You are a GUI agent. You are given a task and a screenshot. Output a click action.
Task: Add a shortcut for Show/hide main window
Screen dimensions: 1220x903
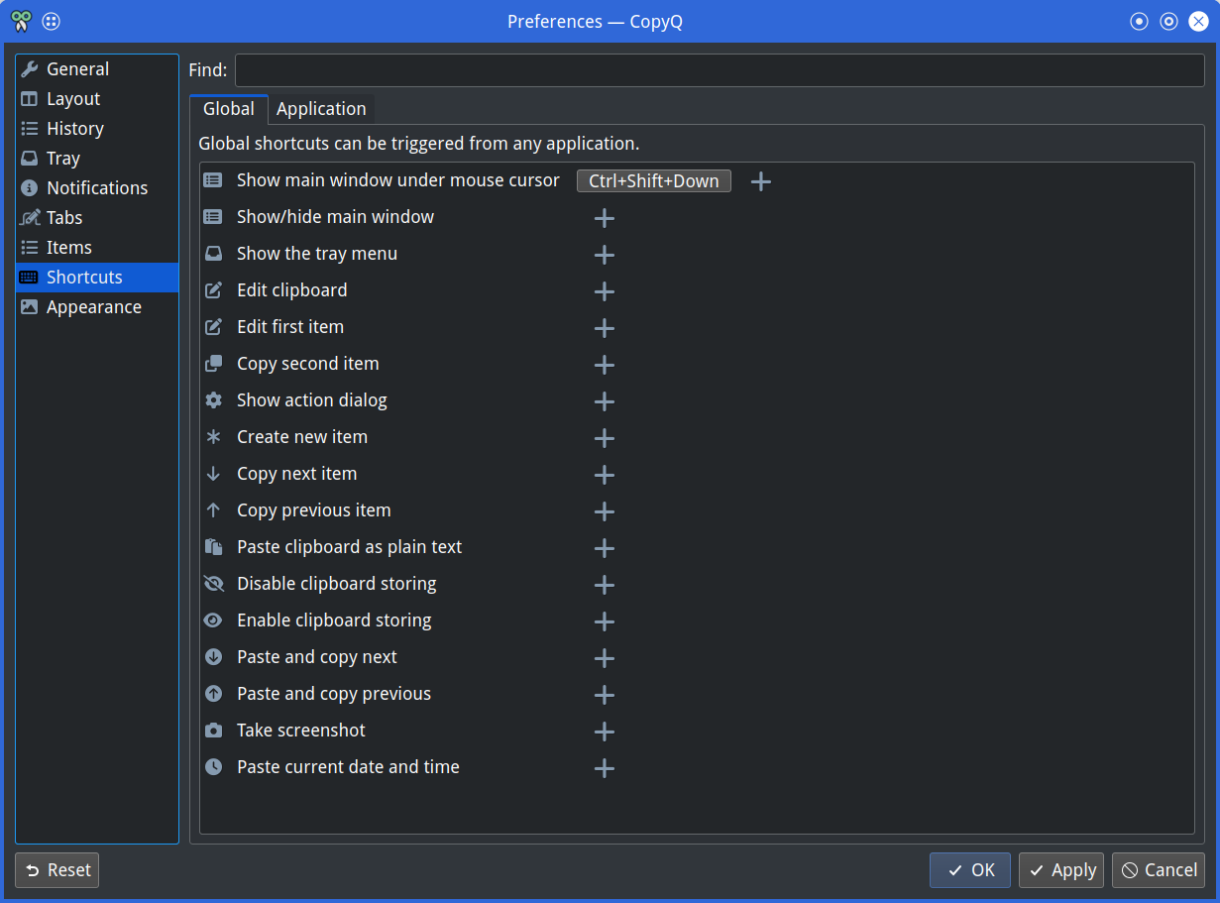604,217
